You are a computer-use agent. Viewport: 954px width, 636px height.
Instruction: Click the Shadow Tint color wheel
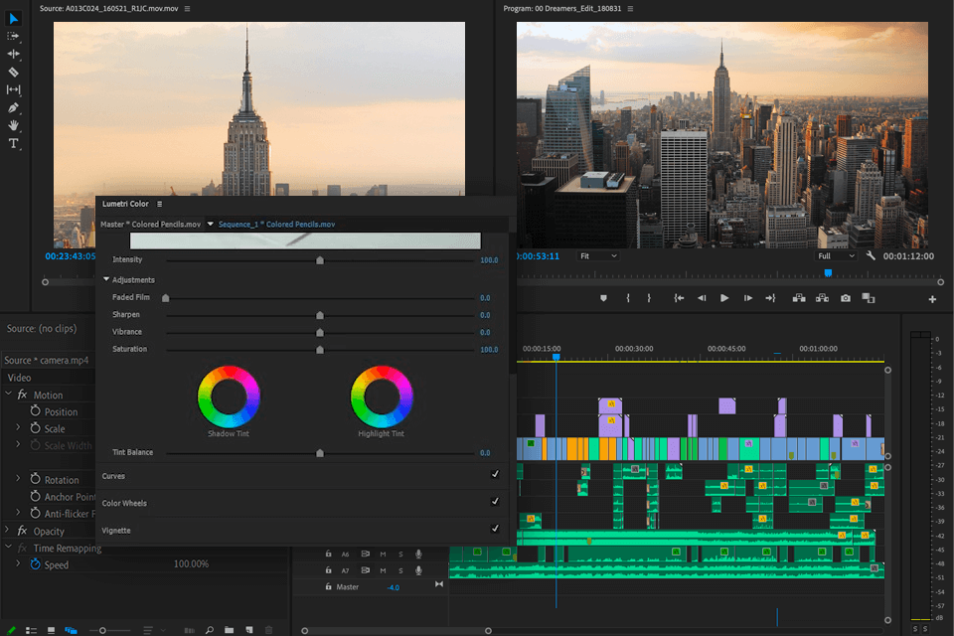[x=229, y=397]
